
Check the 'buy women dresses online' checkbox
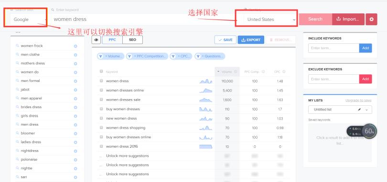click(x=101, y=137)
